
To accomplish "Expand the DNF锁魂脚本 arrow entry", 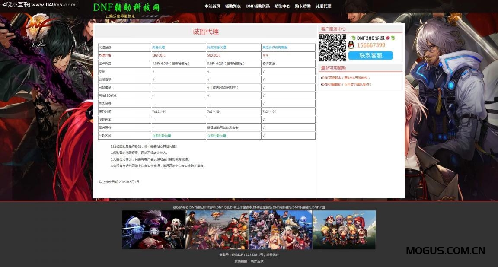I will (x=345, y=78).
